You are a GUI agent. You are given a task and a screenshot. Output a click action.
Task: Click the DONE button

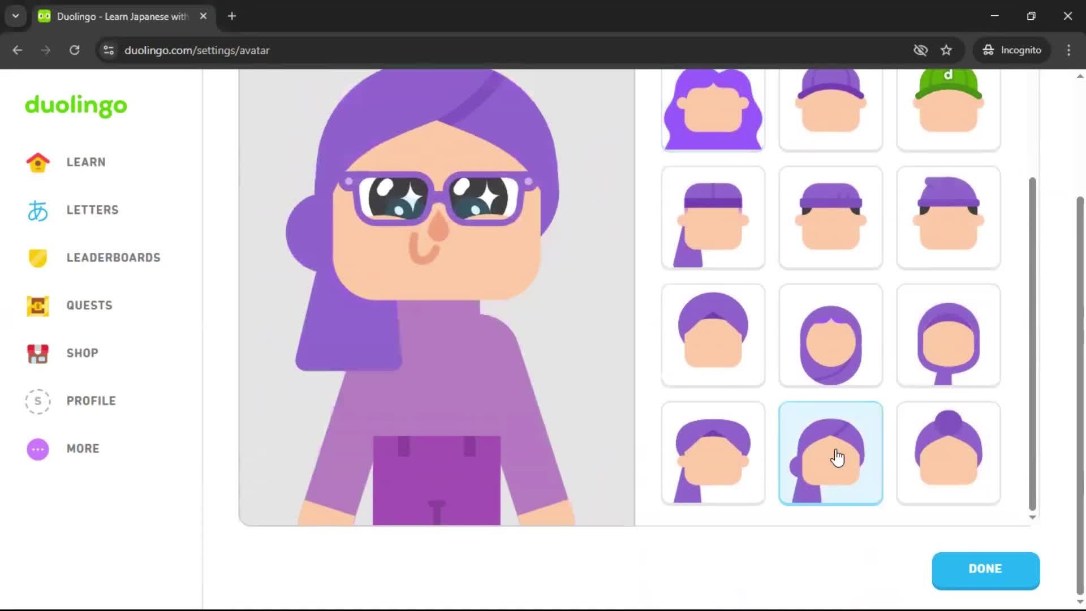pyautogui.click(x=985, y=569)
